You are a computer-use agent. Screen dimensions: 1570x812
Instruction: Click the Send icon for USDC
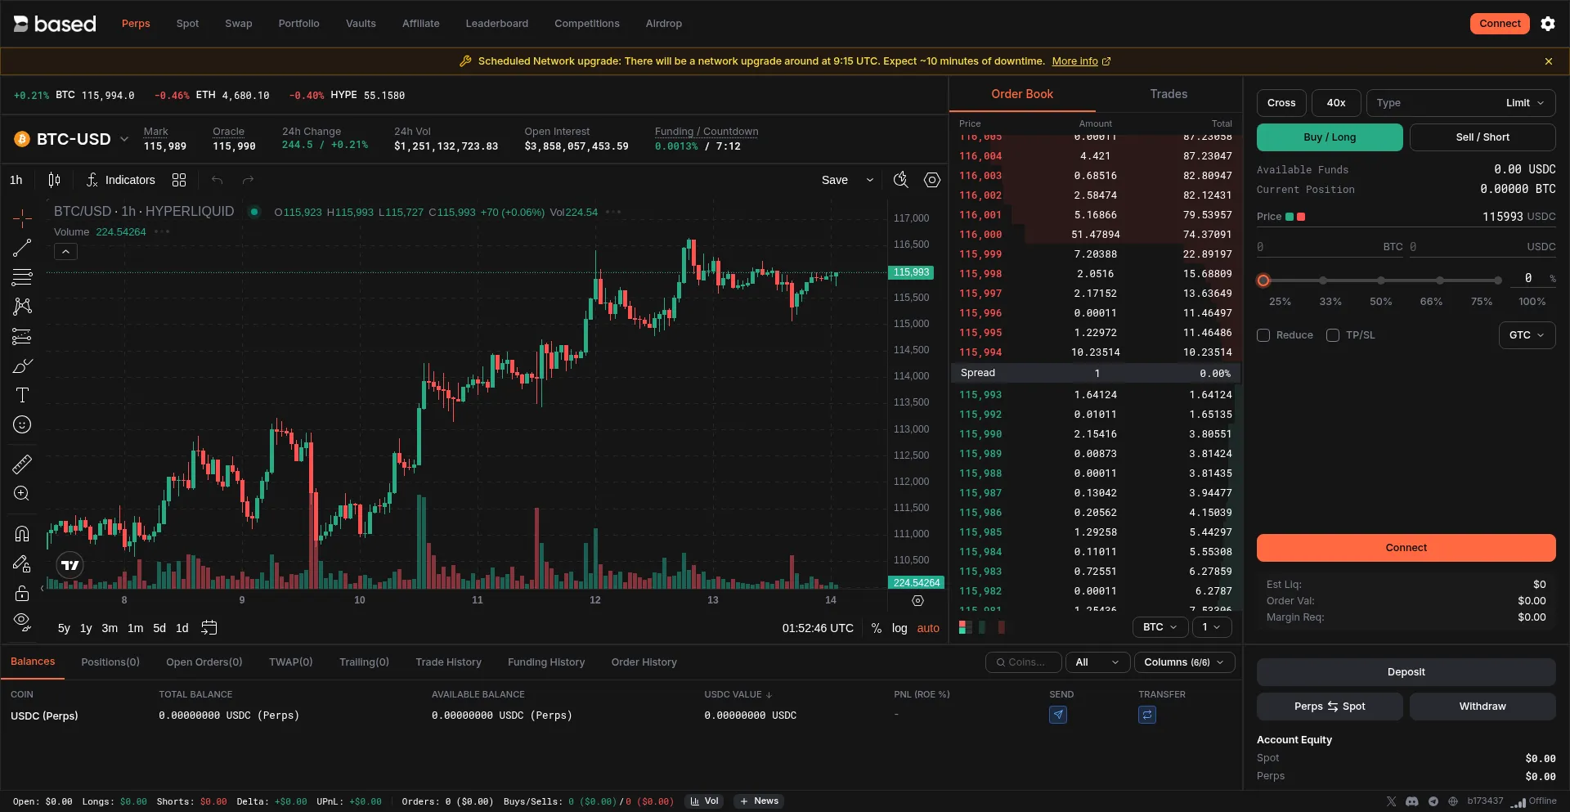pyautogui.click(x=1058, y=715)
